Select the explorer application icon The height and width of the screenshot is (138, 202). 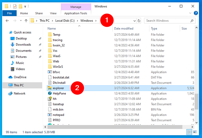[50, 88]
